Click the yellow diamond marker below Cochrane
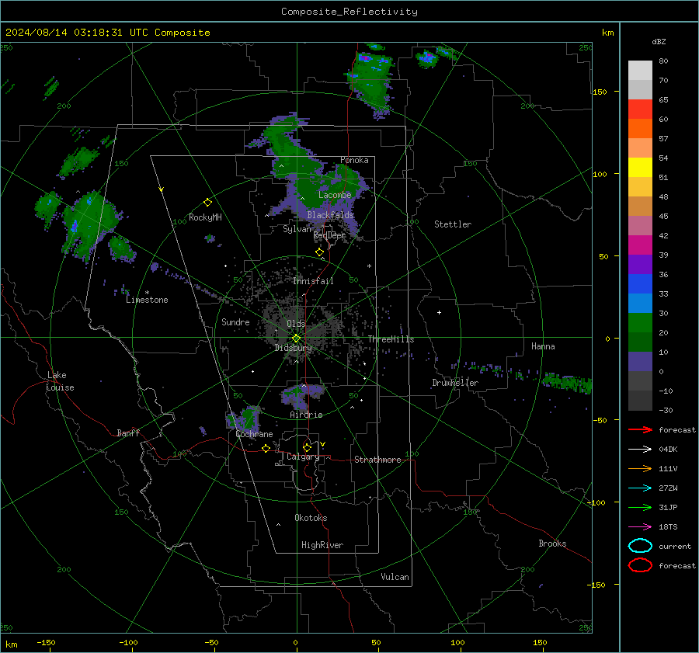This screenshot has width=699, height=653. [266, 448]
